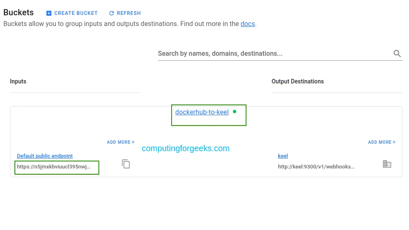This screenshot has width=409, height=230.
Task: Select the https://n5jmxkbviuucl395nwj... endpoint text
Action: click(54, 167)
